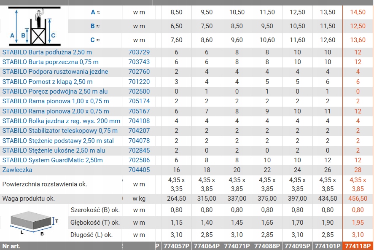Click the highlighted 12,50 value in row B
This screenshot has height=250, width=374.
point(358,26)
